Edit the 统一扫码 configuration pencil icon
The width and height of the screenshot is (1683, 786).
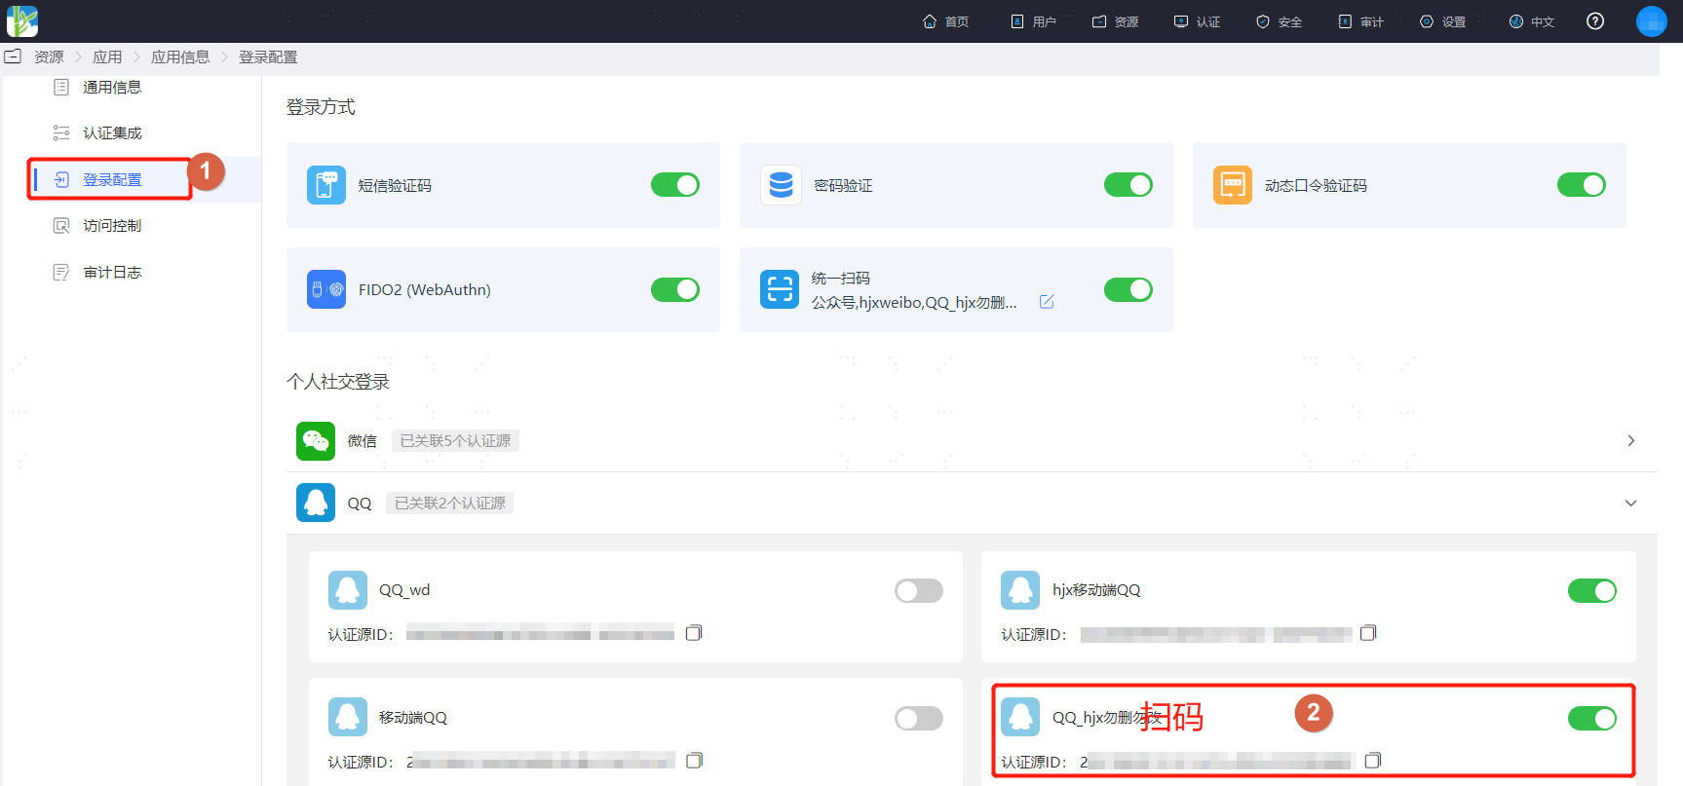coord(1047,302)
